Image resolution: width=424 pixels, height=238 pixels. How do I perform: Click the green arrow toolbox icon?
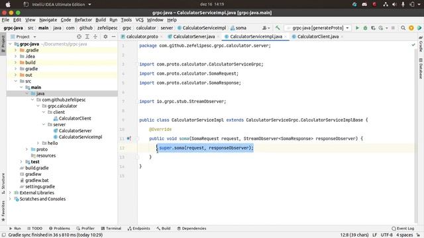click(x=419, y=28)
